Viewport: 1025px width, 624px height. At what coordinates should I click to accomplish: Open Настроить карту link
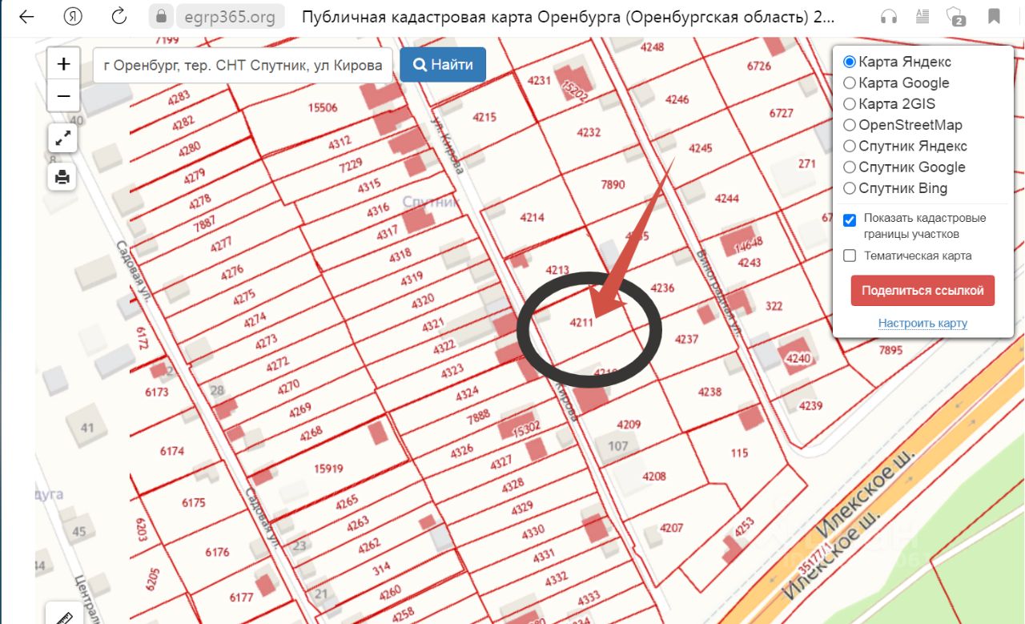922,324
